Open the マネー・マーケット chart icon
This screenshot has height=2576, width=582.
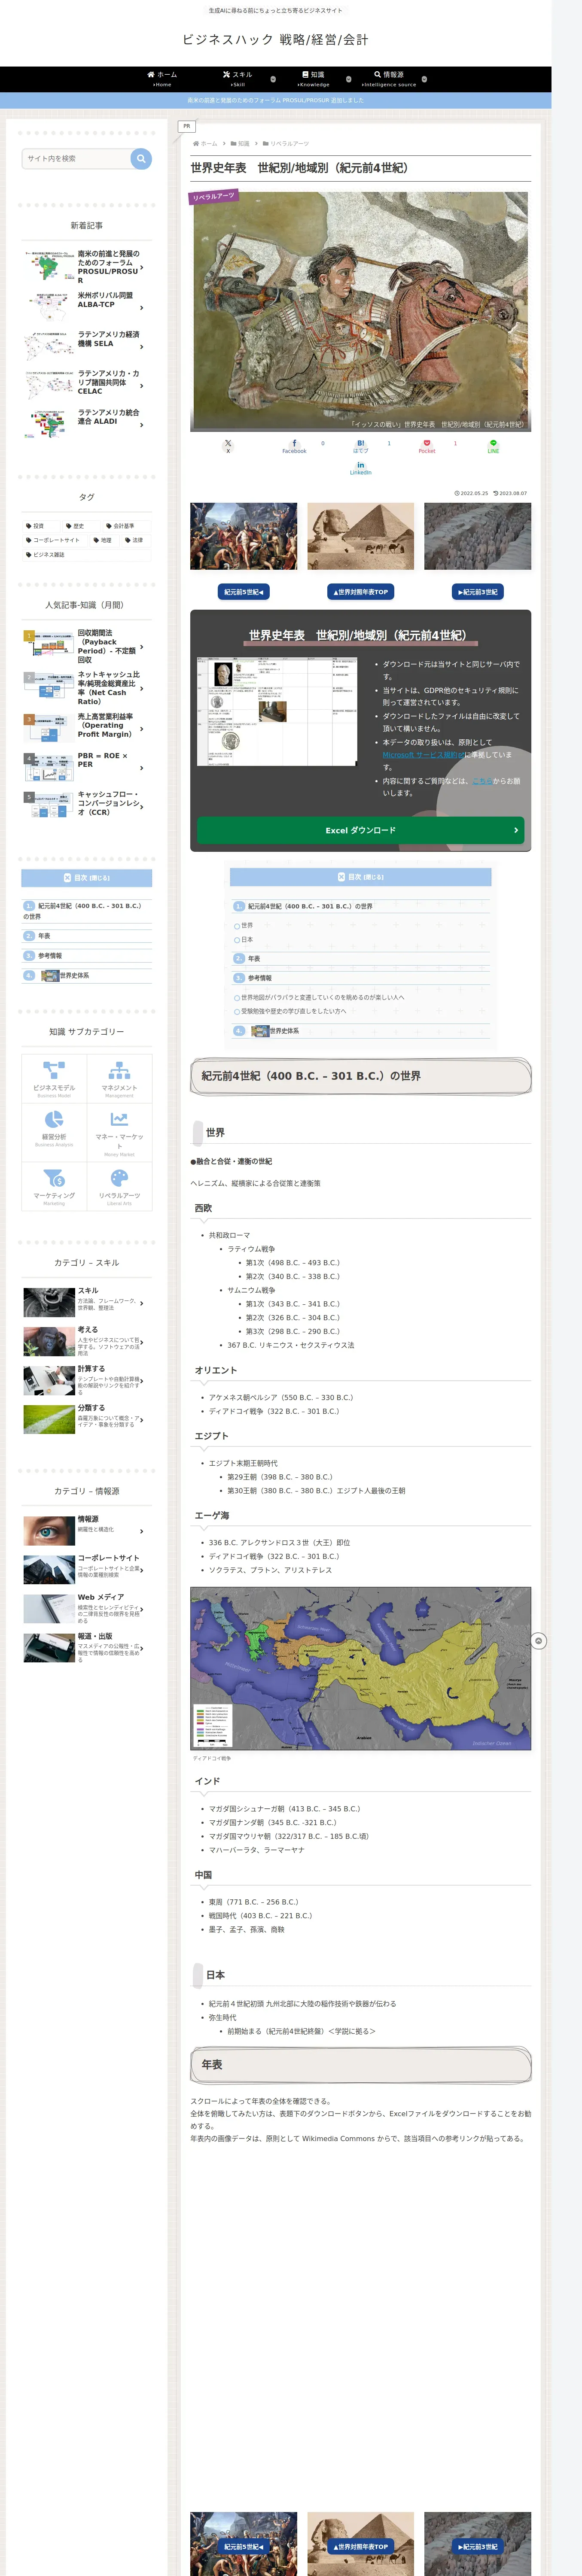point(119,1119)
